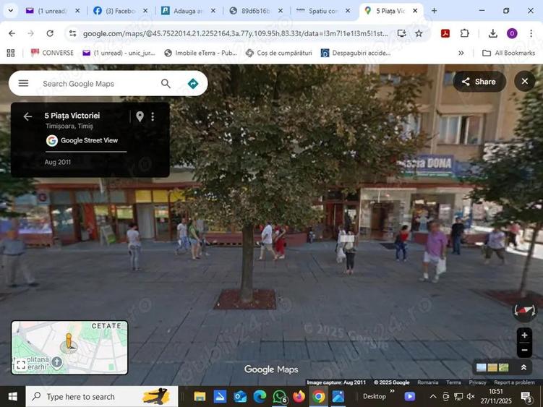Show more bookmarks with the chevron
This screenshot has width=543, height=407.
point(461,53)
